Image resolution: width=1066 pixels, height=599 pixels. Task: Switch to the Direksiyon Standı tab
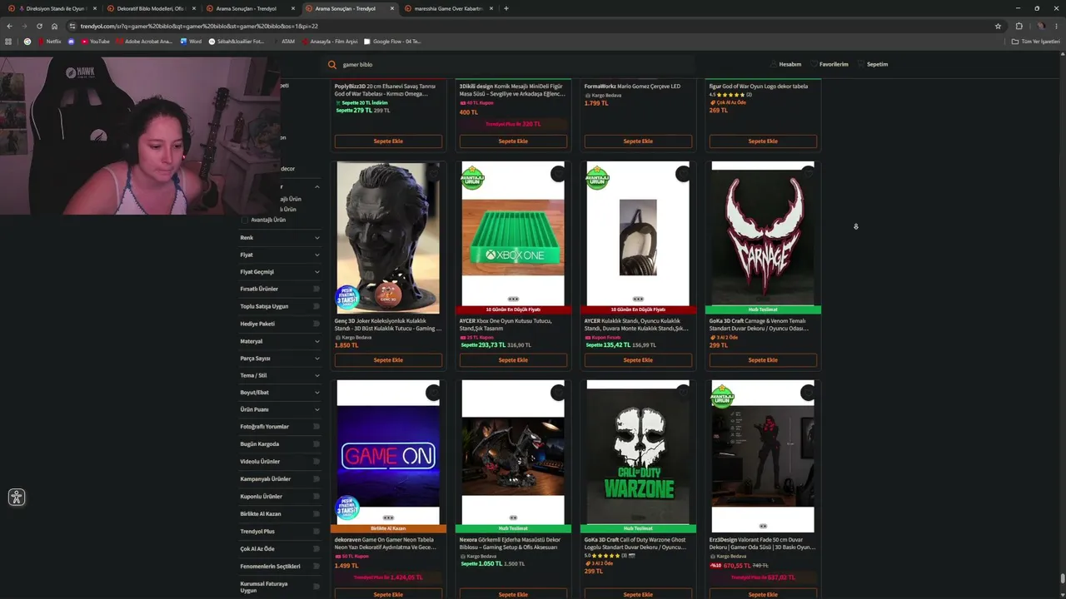point(52,8)
